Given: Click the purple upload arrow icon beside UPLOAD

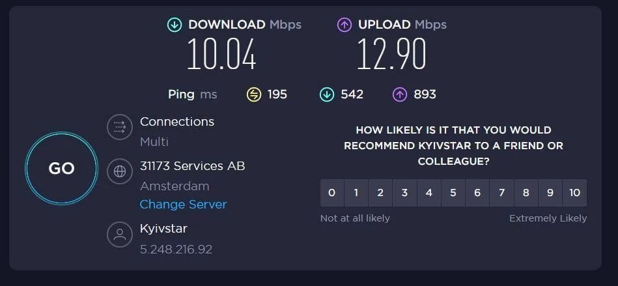Looking at the screenshot, I should 344,25.
